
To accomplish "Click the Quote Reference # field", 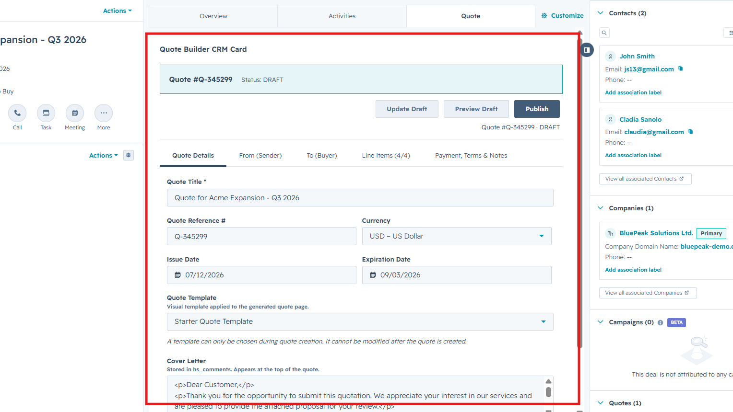I will click(x=261, y=236).
